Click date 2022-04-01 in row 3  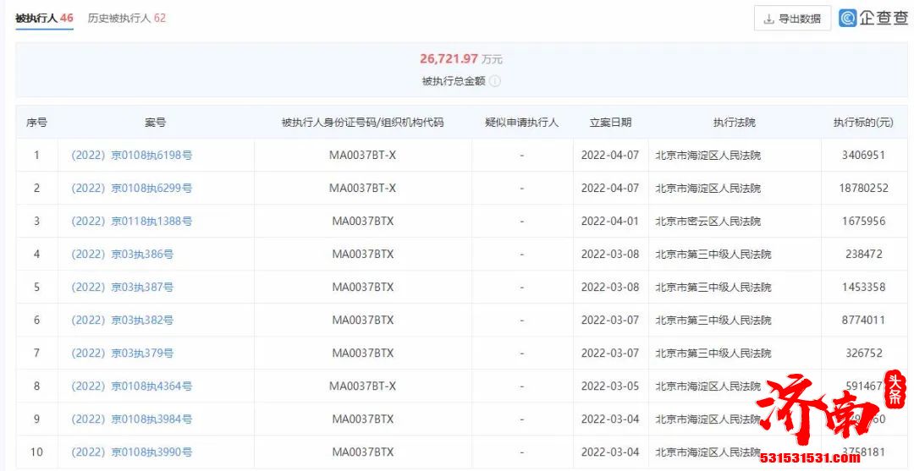click(610, 222)
